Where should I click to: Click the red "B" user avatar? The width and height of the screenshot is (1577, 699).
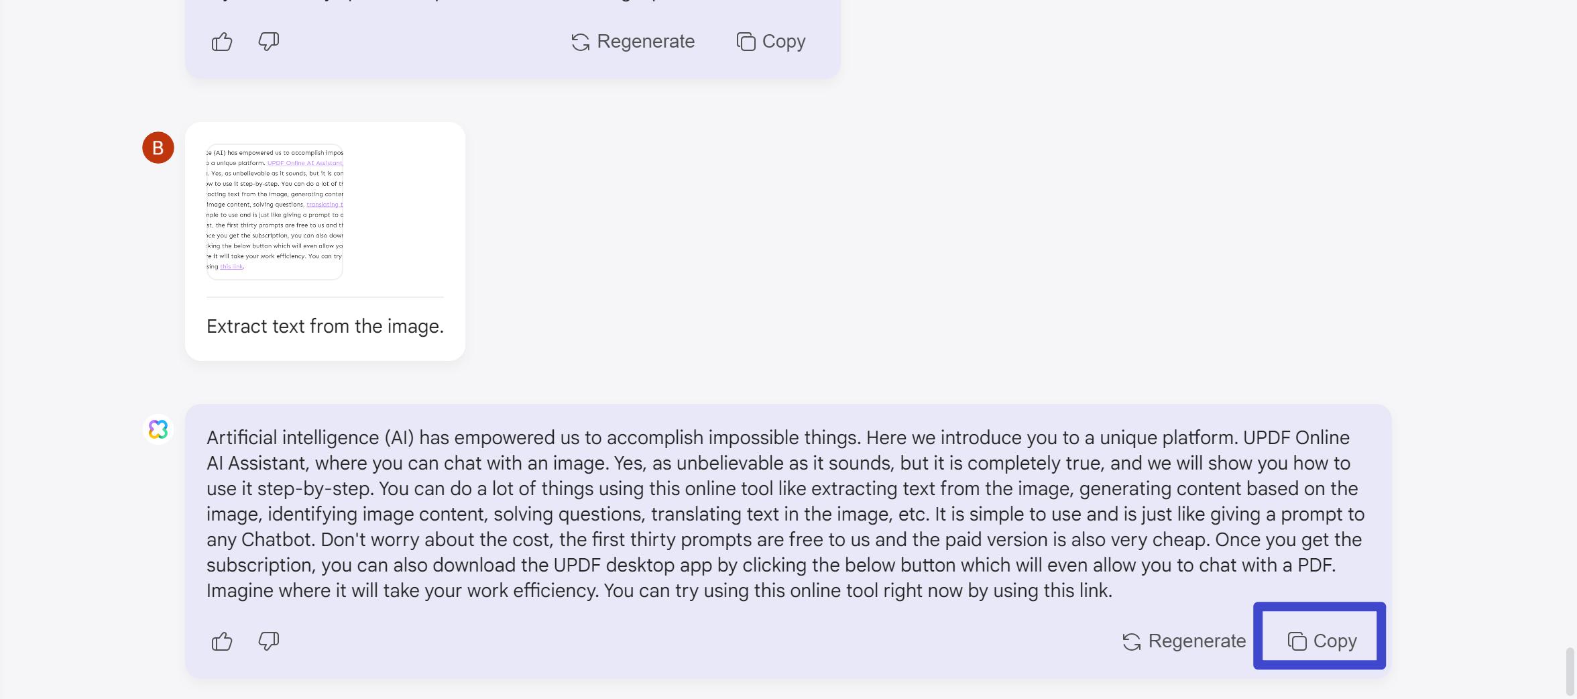click(158, 148)
